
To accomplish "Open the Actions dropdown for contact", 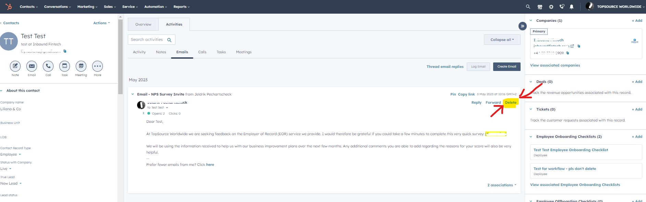I will tap(101, 23).
